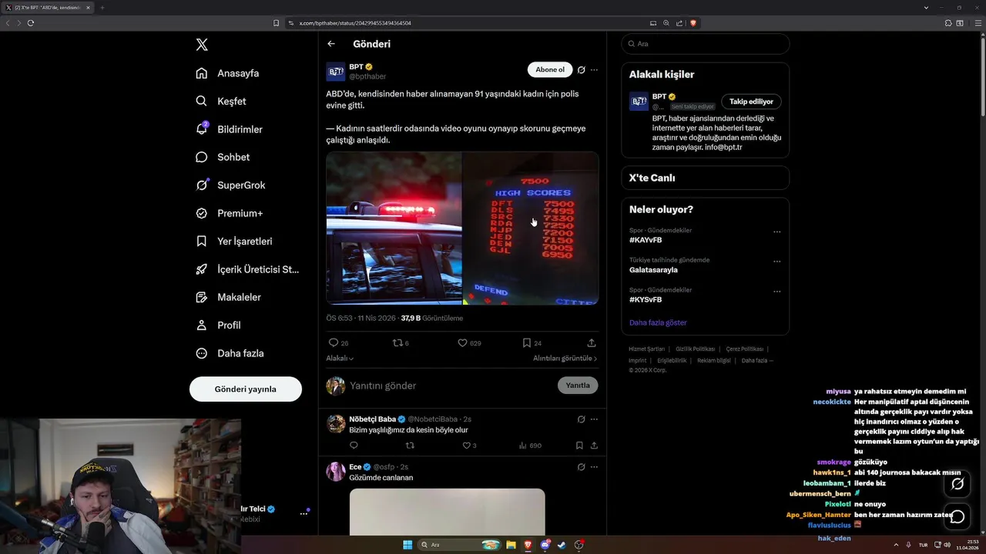Open the police car image thumbnail

(394, 228)
